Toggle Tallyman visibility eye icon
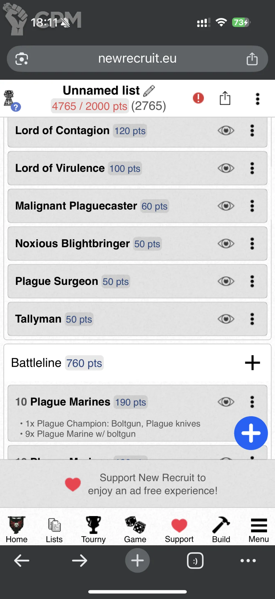This screenshot has width=275, height=599. pos(226,319)
